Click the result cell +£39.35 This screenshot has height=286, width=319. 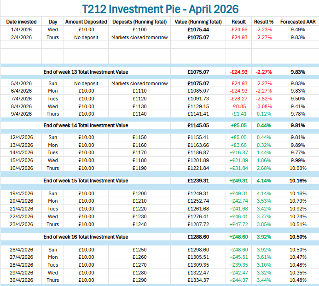click(238, 265)
